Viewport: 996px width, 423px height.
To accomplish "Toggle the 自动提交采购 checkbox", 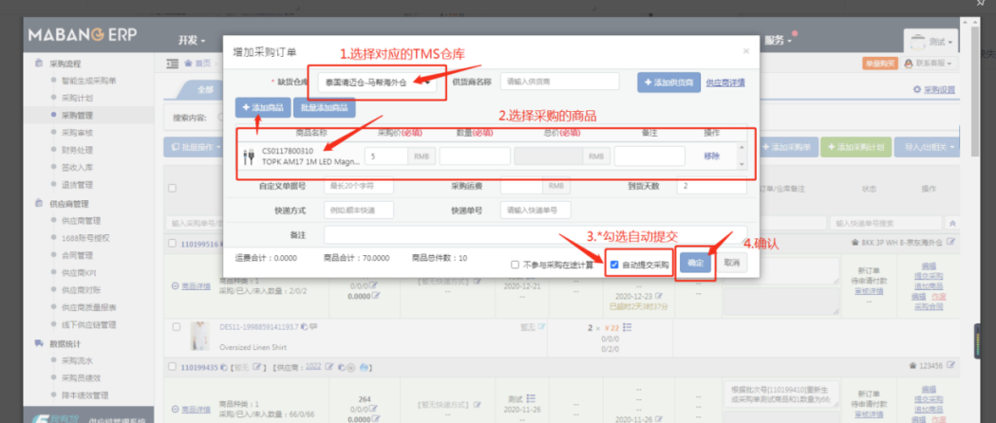I will click(613, 265).
